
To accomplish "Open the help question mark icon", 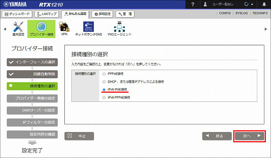I will (x=193, y=4).
